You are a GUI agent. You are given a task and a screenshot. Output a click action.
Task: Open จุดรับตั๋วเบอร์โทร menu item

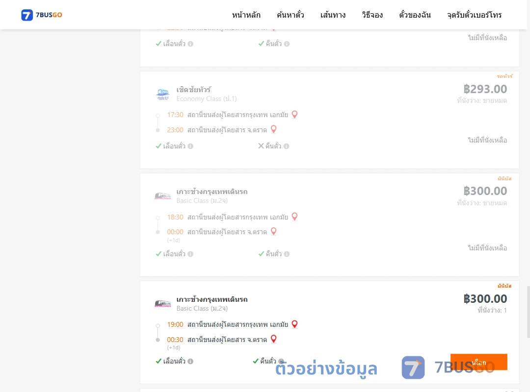474,15
